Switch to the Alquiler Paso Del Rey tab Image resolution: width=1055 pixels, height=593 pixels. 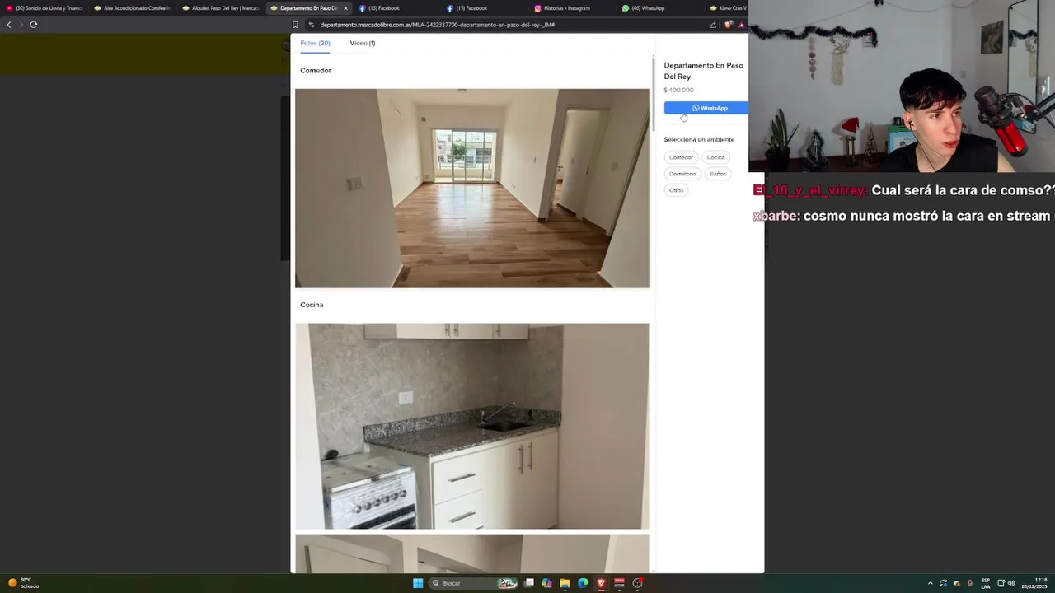pos(220,8)
